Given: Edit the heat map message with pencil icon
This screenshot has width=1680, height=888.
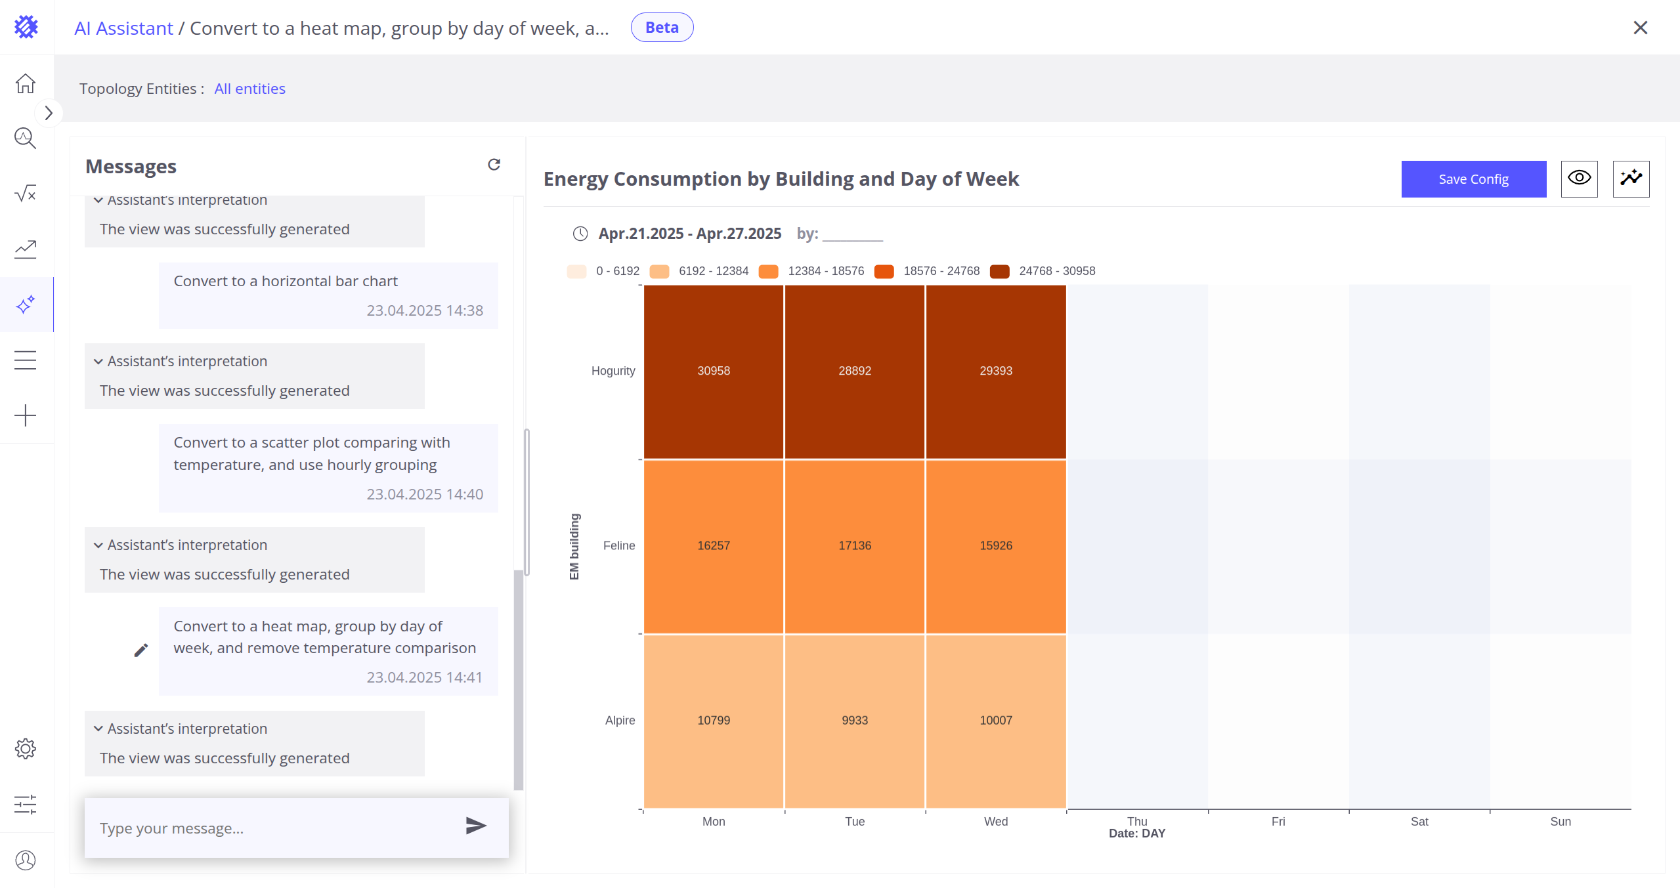Looking at the screenshot, I should click(x=140, y=650).
